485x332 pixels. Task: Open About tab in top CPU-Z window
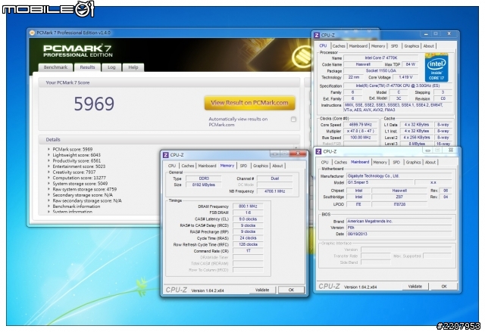pos(428,46)
